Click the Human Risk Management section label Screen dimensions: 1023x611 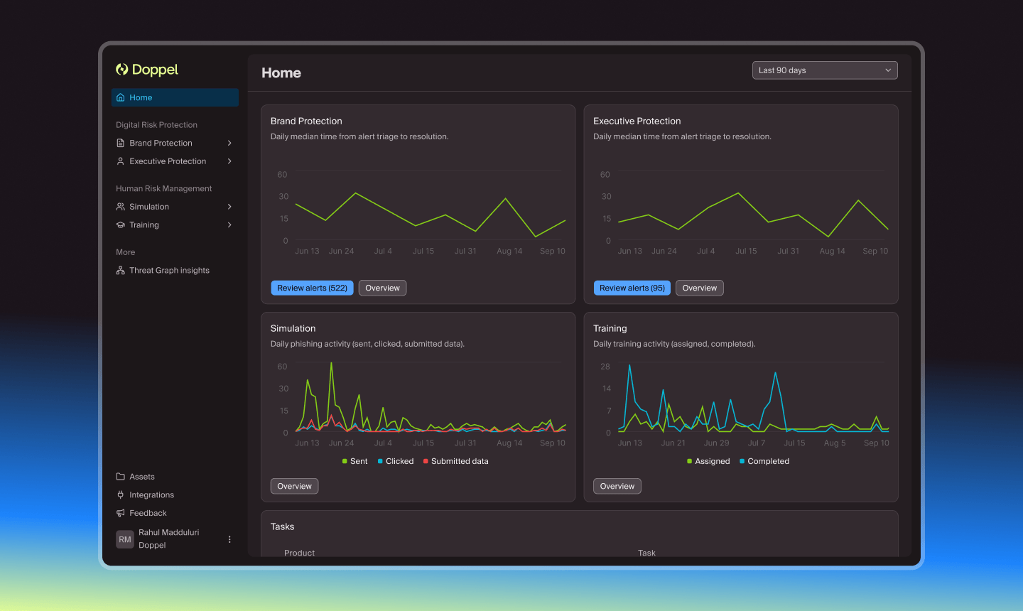coord(164,189)
